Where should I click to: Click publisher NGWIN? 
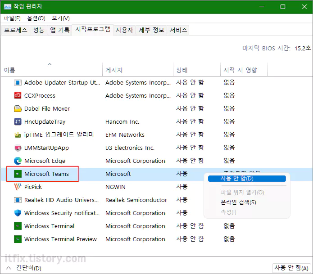[x=115, y=187]
